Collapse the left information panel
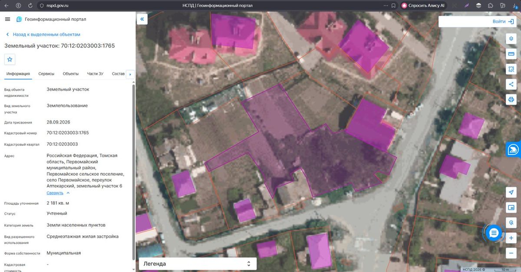This screenshot has height=272, width=521. 142,19
